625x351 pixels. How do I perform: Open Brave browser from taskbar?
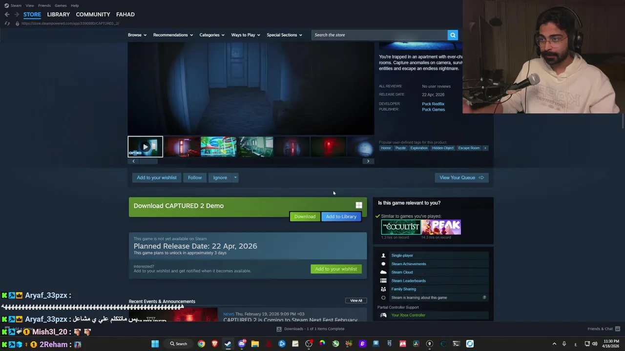click(215, 344)
